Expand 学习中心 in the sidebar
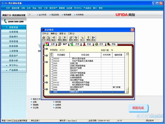Viewport: 165px width, 124px height. (x=14, y=65)
